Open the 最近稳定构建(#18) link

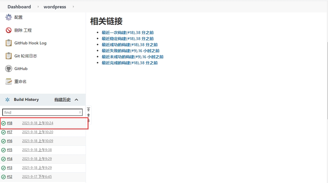[x=128, y=39]
